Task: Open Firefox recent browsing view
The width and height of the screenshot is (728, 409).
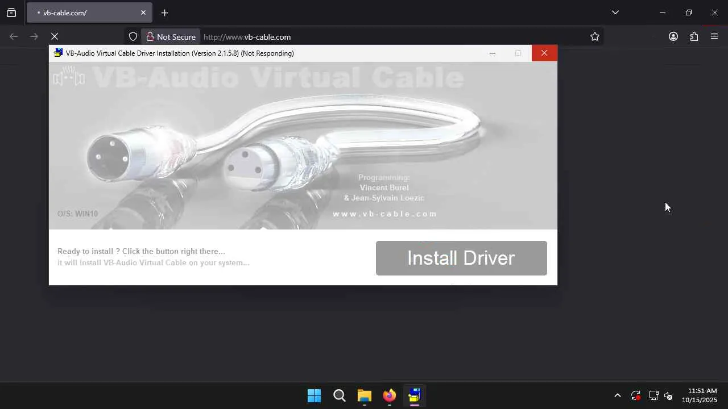Action: point(11,12)
